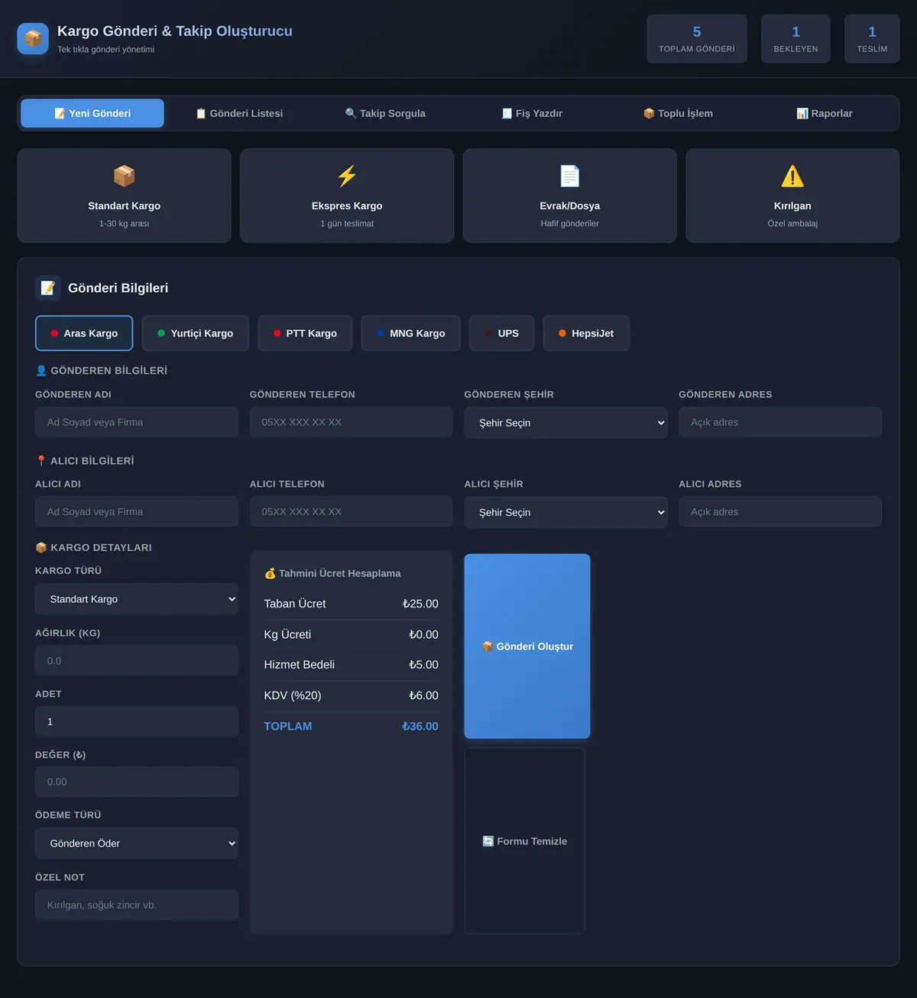Click the Ekspres Kargo lightning icon
917x998 pixels.
347,176
